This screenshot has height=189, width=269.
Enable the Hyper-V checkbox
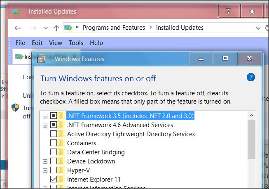pos(54,170)
